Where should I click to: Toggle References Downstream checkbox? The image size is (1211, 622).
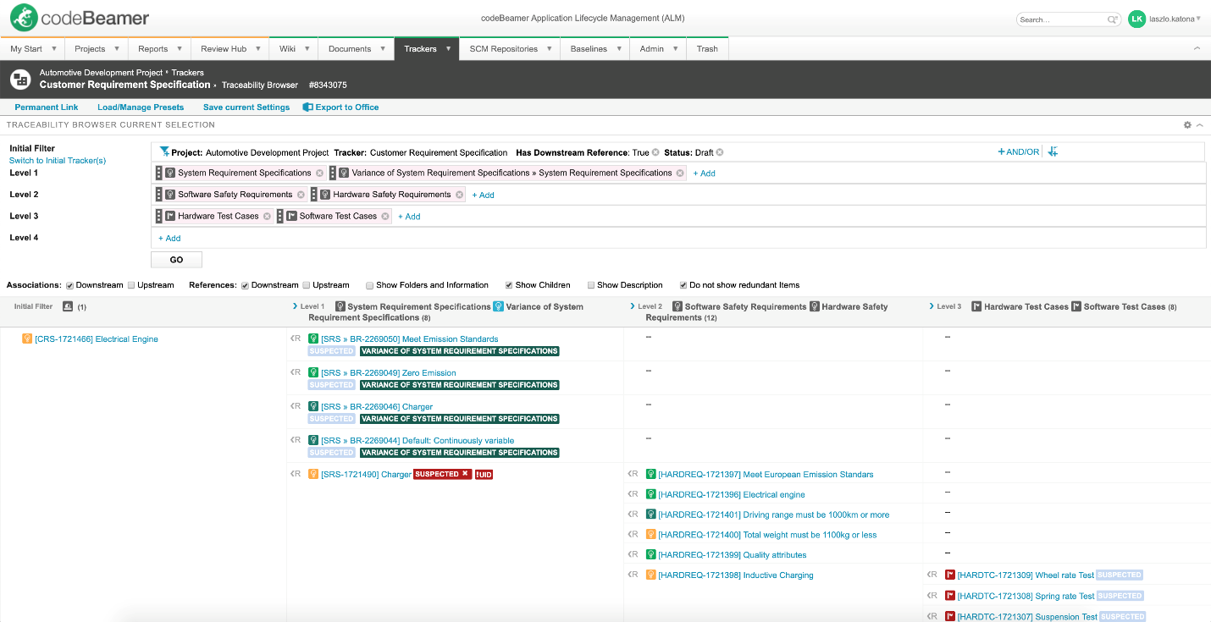245,285
